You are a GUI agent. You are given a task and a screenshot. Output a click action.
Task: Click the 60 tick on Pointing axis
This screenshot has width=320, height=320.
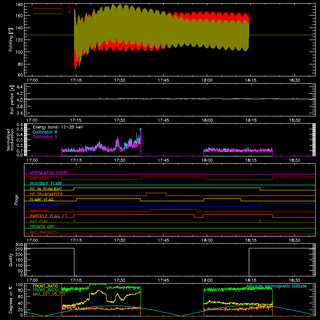[x=20, y=75]
